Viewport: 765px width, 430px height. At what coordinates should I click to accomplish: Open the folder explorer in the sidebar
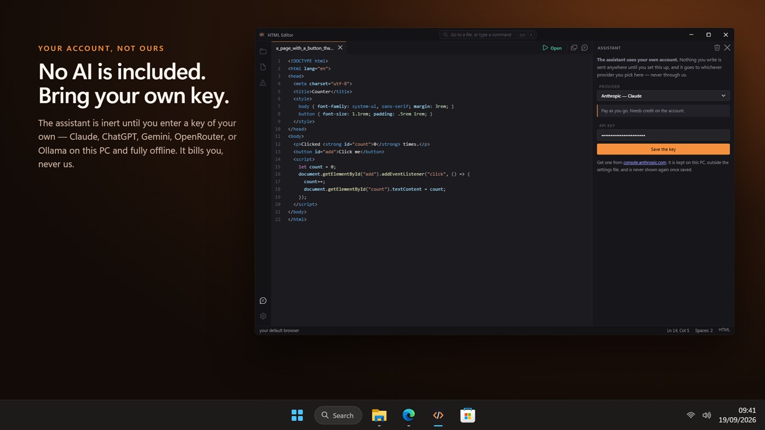click(x=263, y=51)
